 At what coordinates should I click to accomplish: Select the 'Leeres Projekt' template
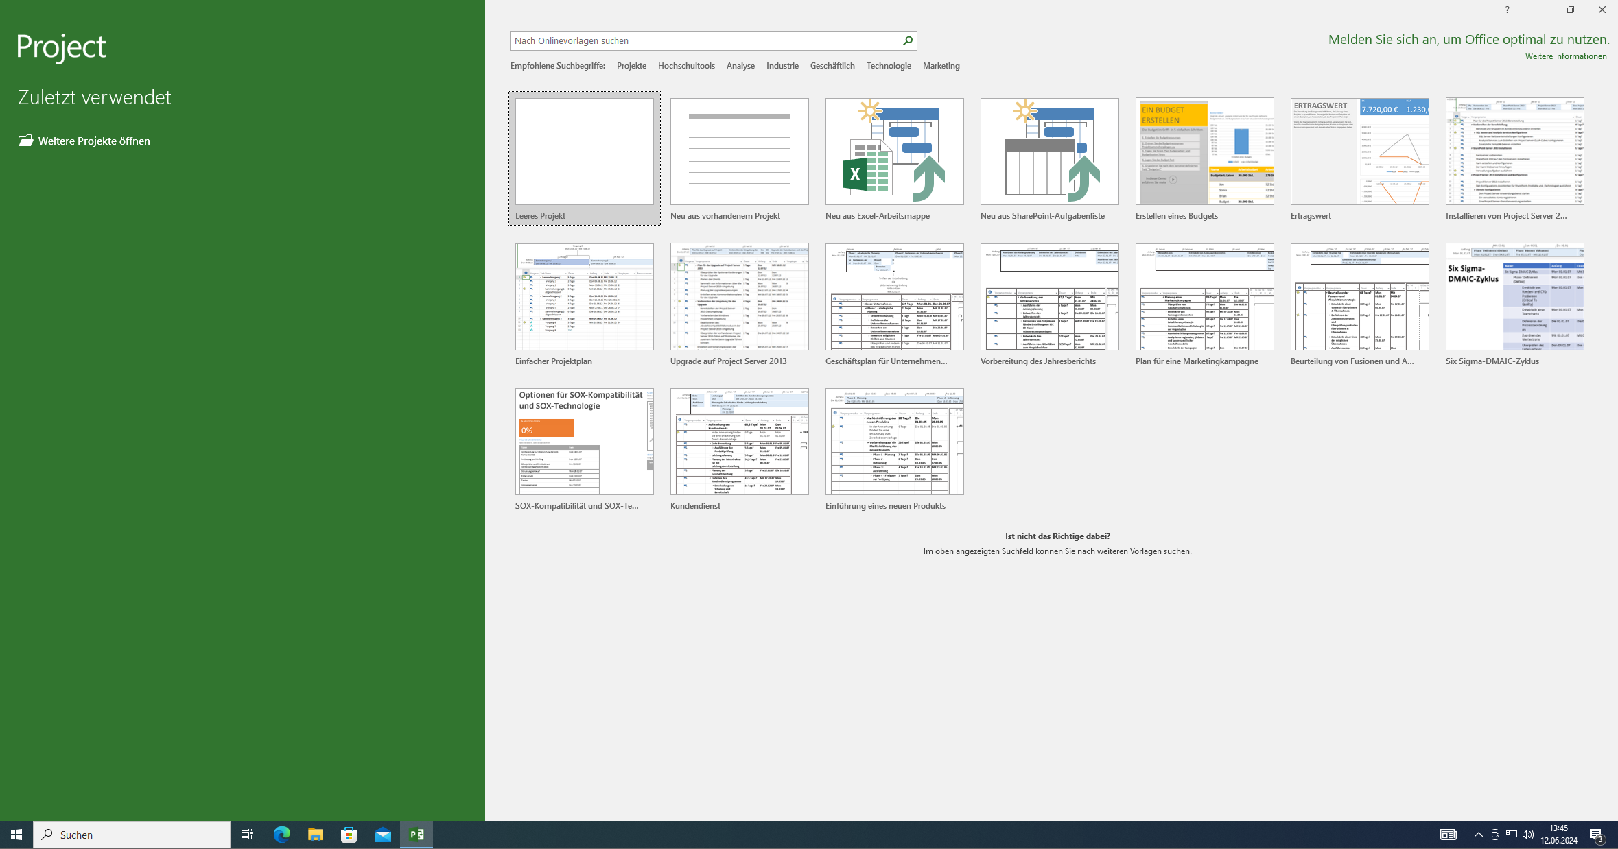(x=584, y=152)
